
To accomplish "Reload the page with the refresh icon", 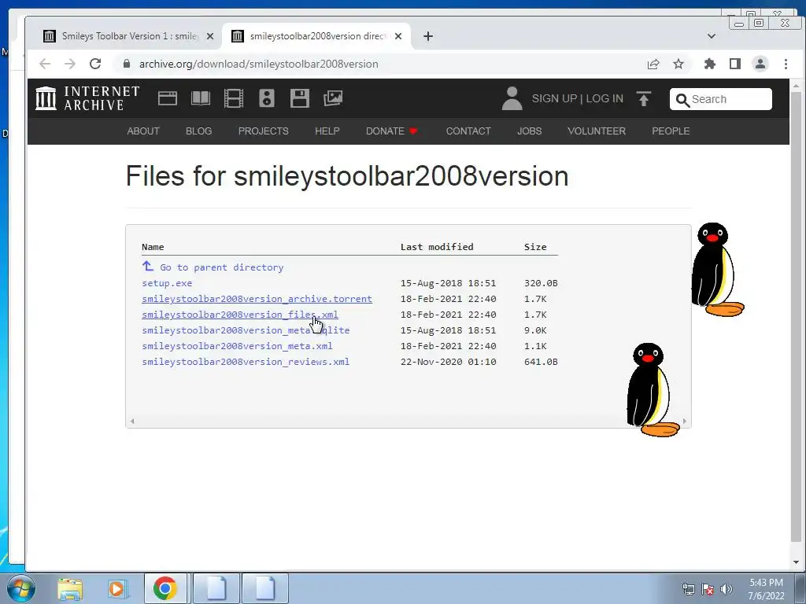I will tap(95, 64).
